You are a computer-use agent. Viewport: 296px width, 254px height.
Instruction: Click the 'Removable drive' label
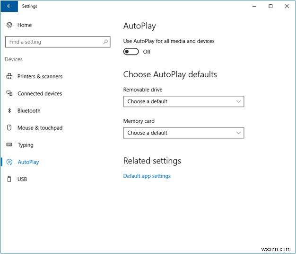click(x=143, y=90)
